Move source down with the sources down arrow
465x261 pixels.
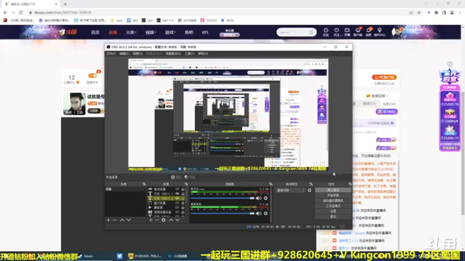point(177,220)
